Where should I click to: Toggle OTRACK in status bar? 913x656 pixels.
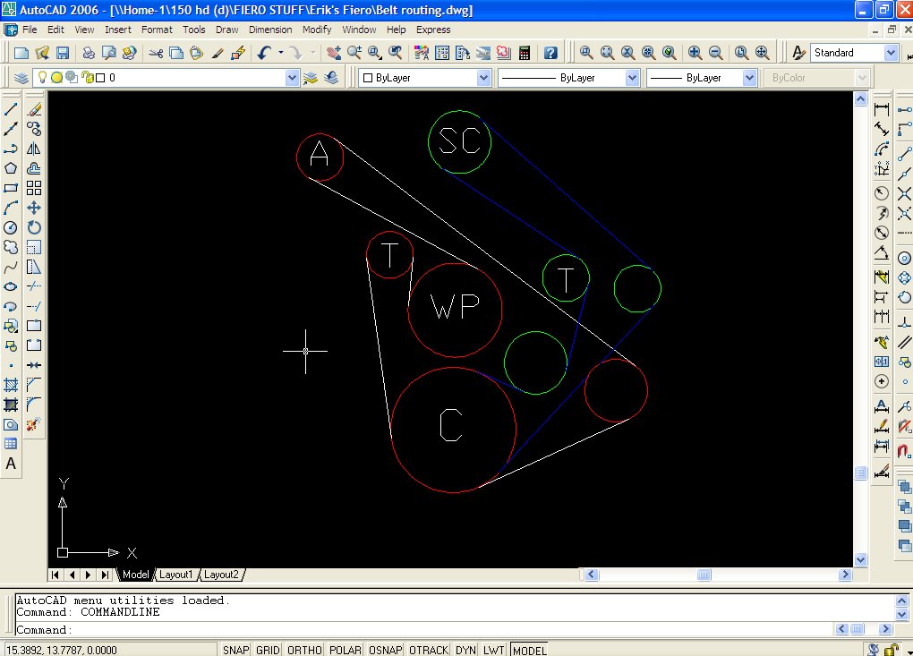pos(429,650)
